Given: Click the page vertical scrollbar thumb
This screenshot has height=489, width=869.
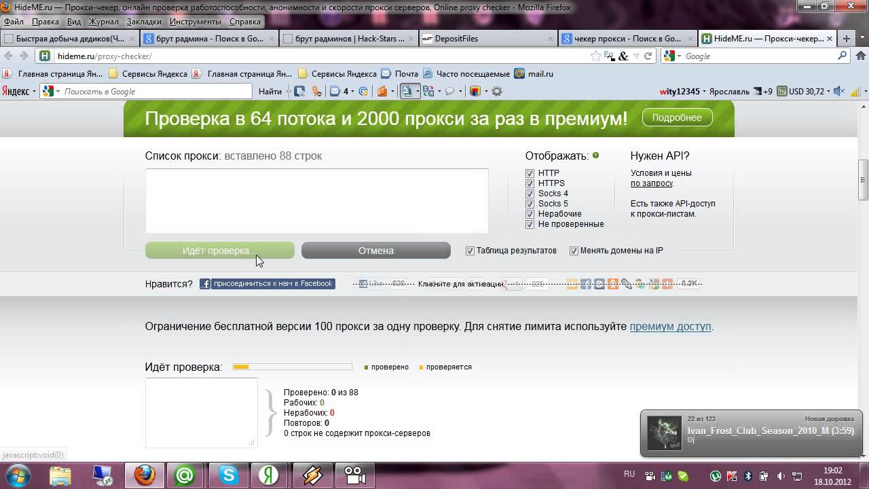Looking at the screenshot, I should click(x=863, y=179).
